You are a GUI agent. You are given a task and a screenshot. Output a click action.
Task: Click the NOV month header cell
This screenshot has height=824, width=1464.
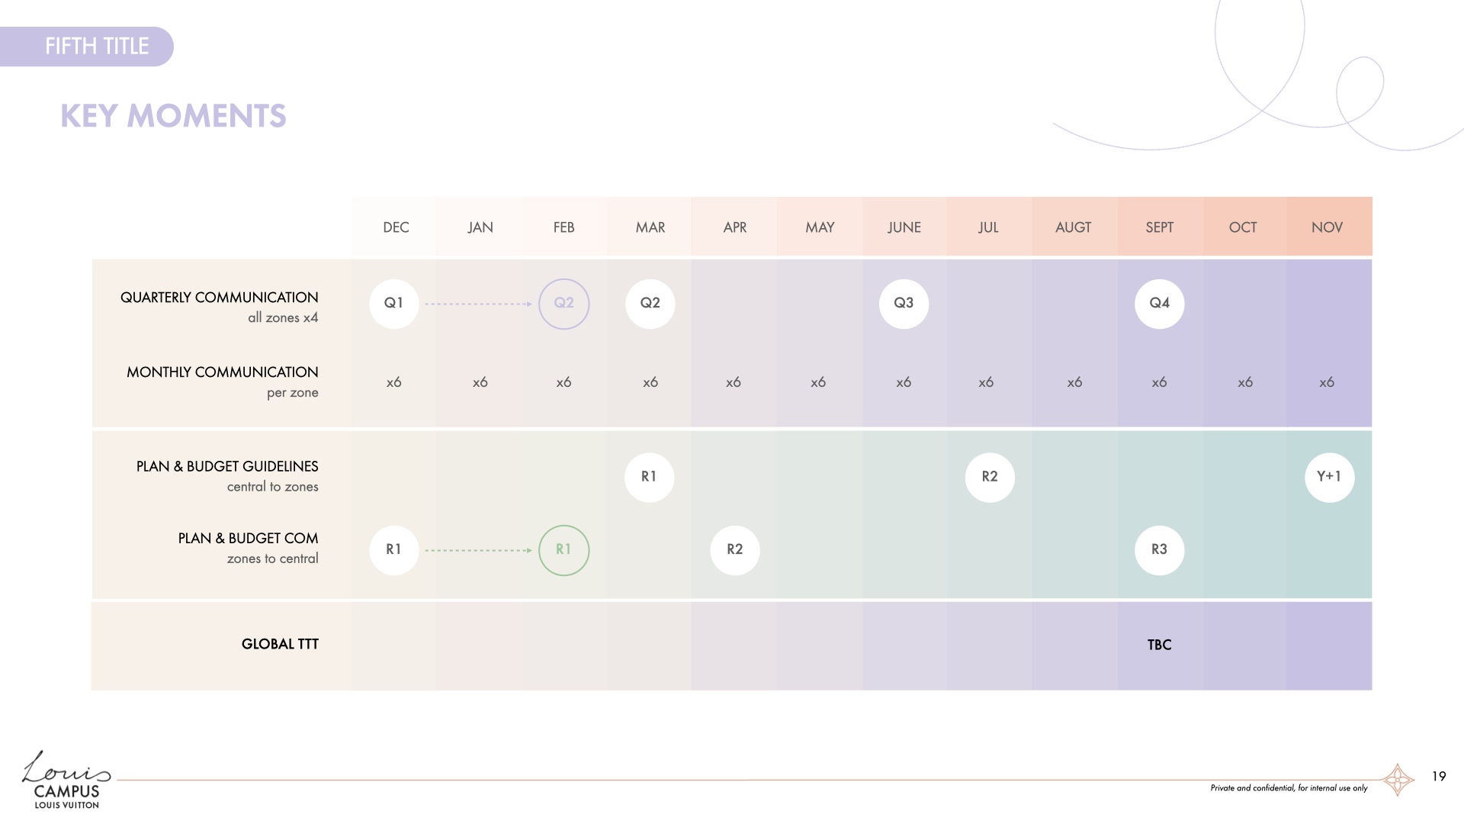1327,227
